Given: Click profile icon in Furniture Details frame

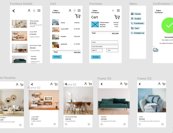Looking at the screenshot, I should [x=29, y=10].
